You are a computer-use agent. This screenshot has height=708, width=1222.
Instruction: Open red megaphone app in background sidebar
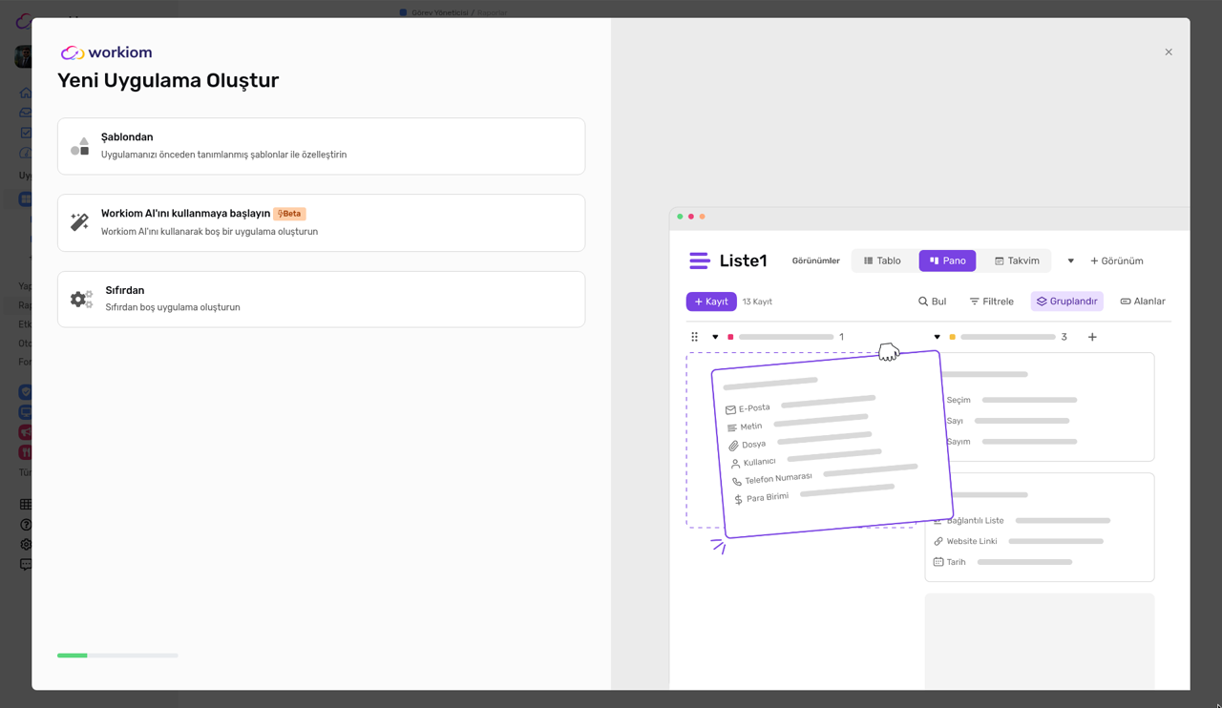[x=26, y=432]
